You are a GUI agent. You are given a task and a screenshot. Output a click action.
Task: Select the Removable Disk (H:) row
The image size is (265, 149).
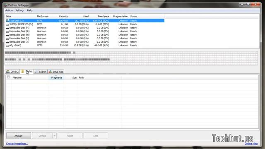84,35
